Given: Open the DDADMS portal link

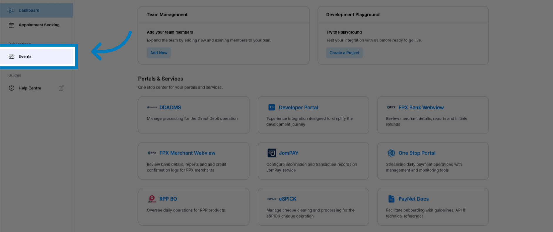Looking at the screenshot, I should click(x=170, y=107).
